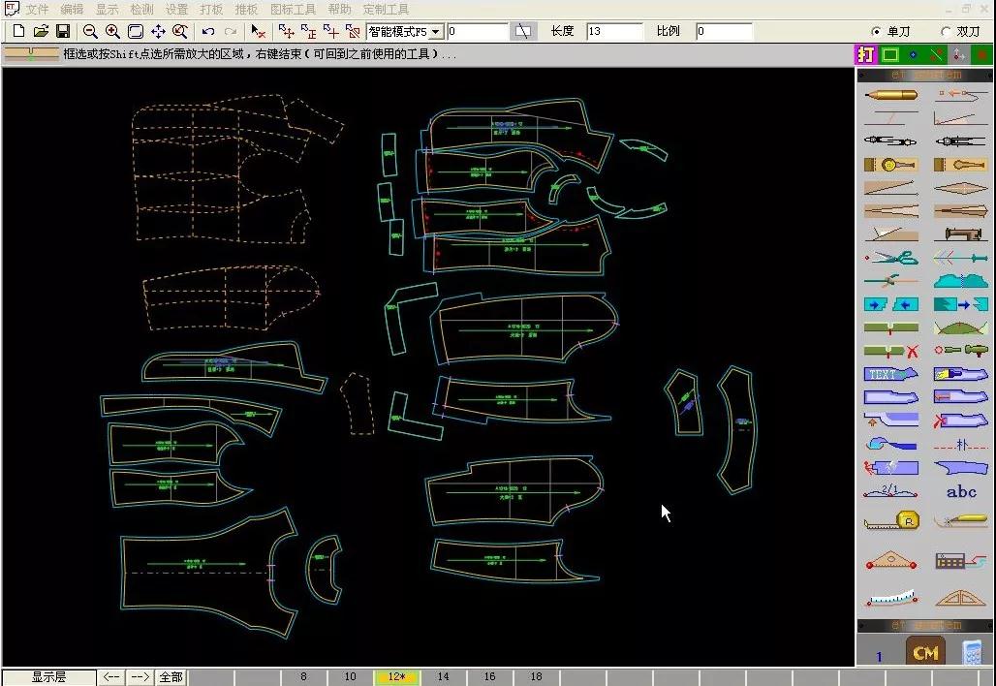Select the curved ruler measuring tool
The height and width of the screenshot is (686, 996).
point(890,598)
